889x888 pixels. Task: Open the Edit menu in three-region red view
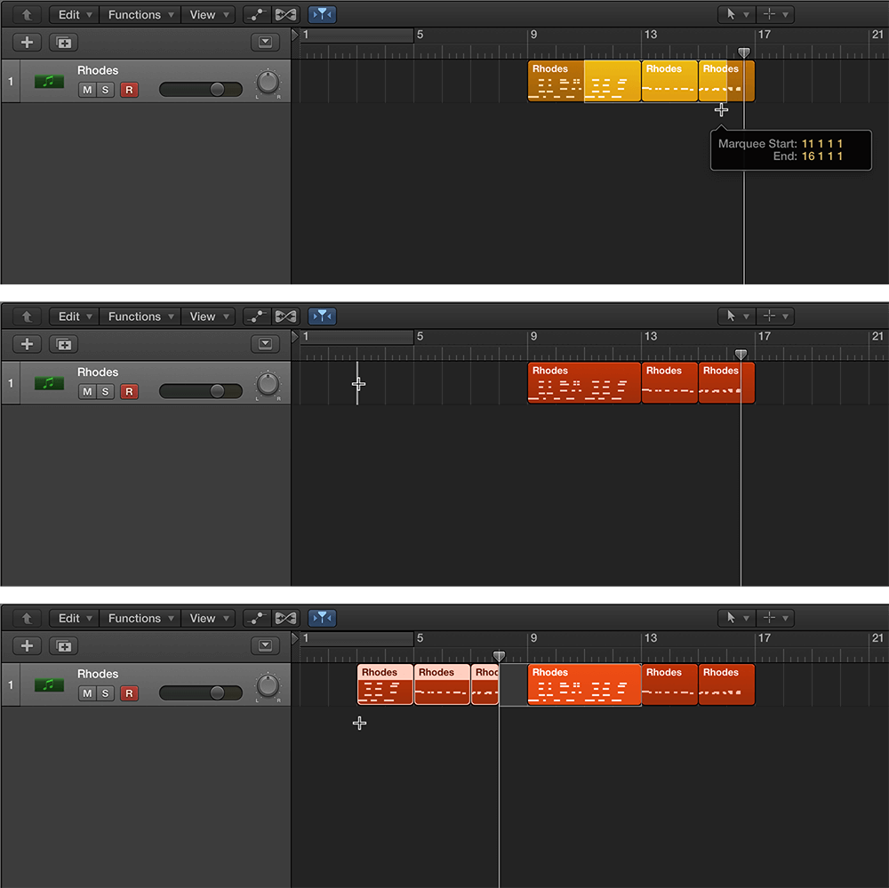75,316
